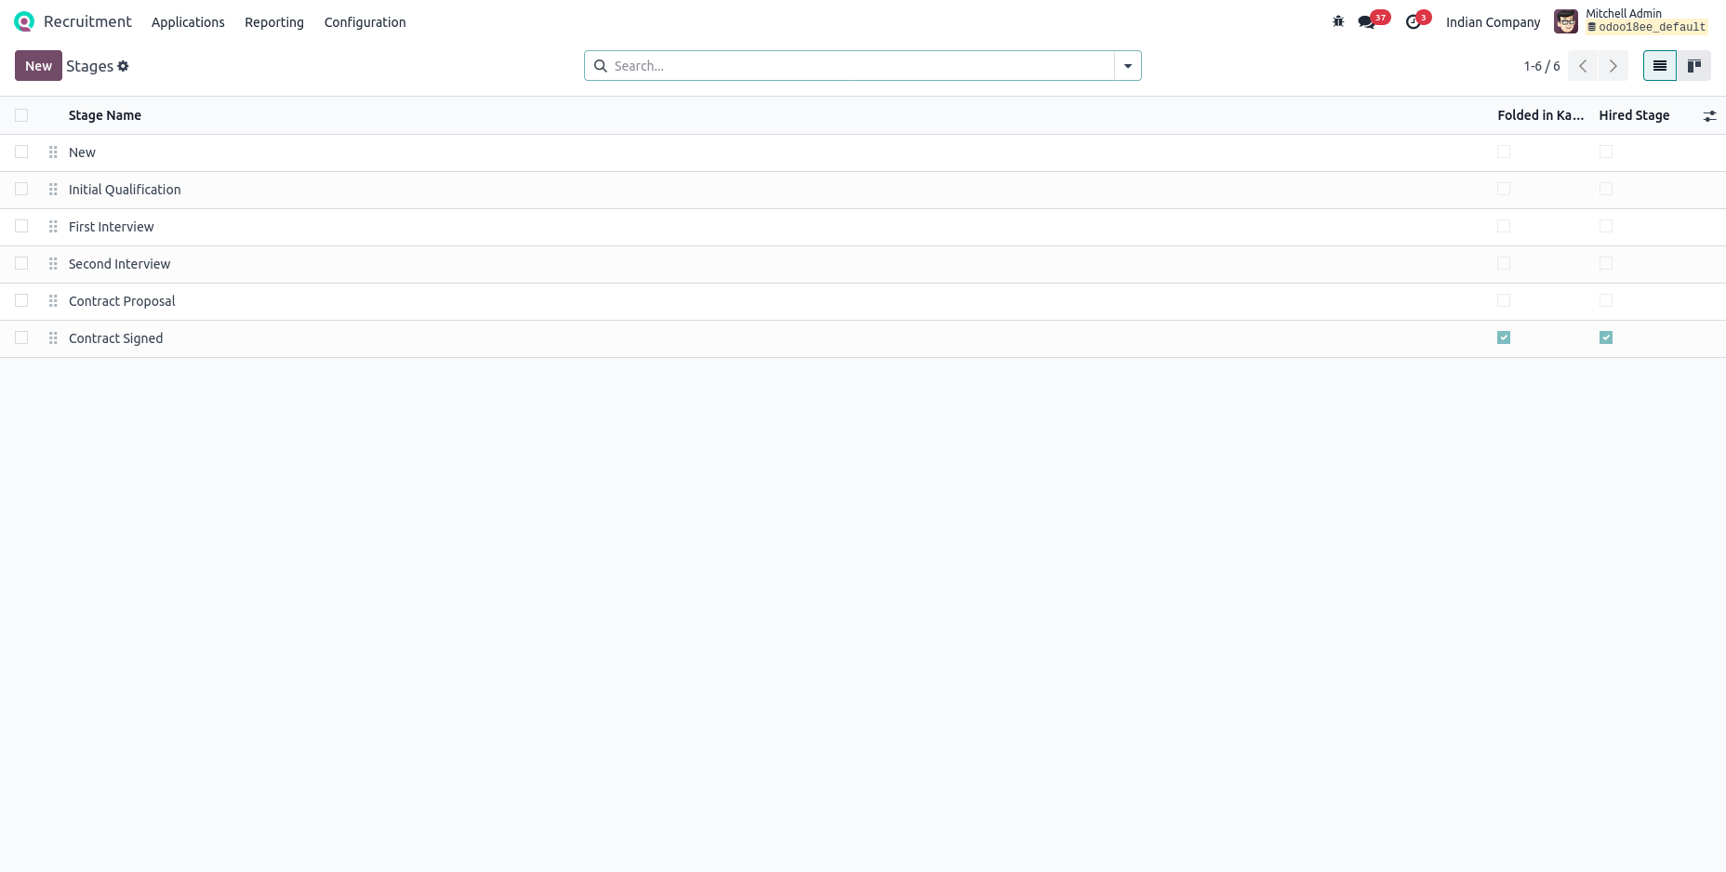Open the First Interview stage
The width and height of the screenshot is (1726, 872).
coord(112,227)
